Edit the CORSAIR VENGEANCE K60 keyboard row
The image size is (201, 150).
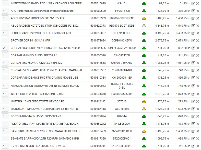pyautogui.click(x=193, y=70)
